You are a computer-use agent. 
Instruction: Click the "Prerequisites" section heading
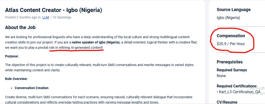pyautogui.click(x=230, y=62)
